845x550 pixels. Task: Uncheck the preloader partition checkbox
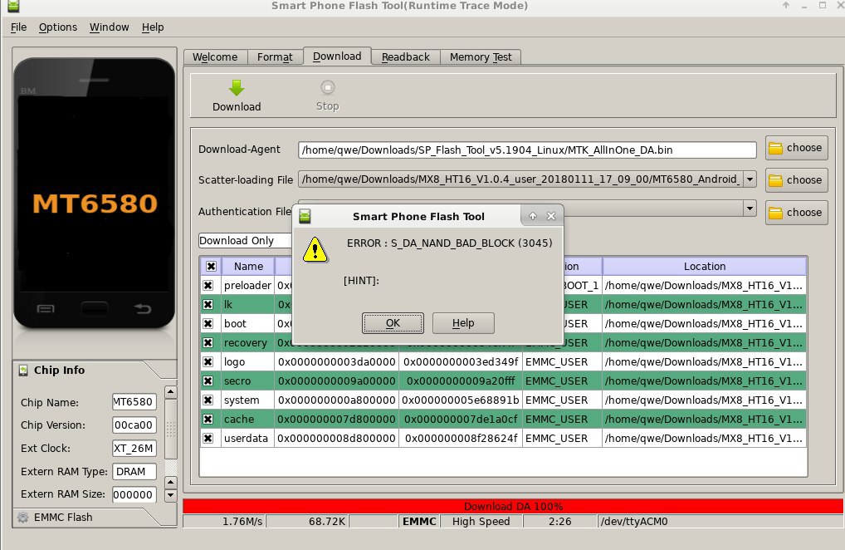(x=208, y=285)
